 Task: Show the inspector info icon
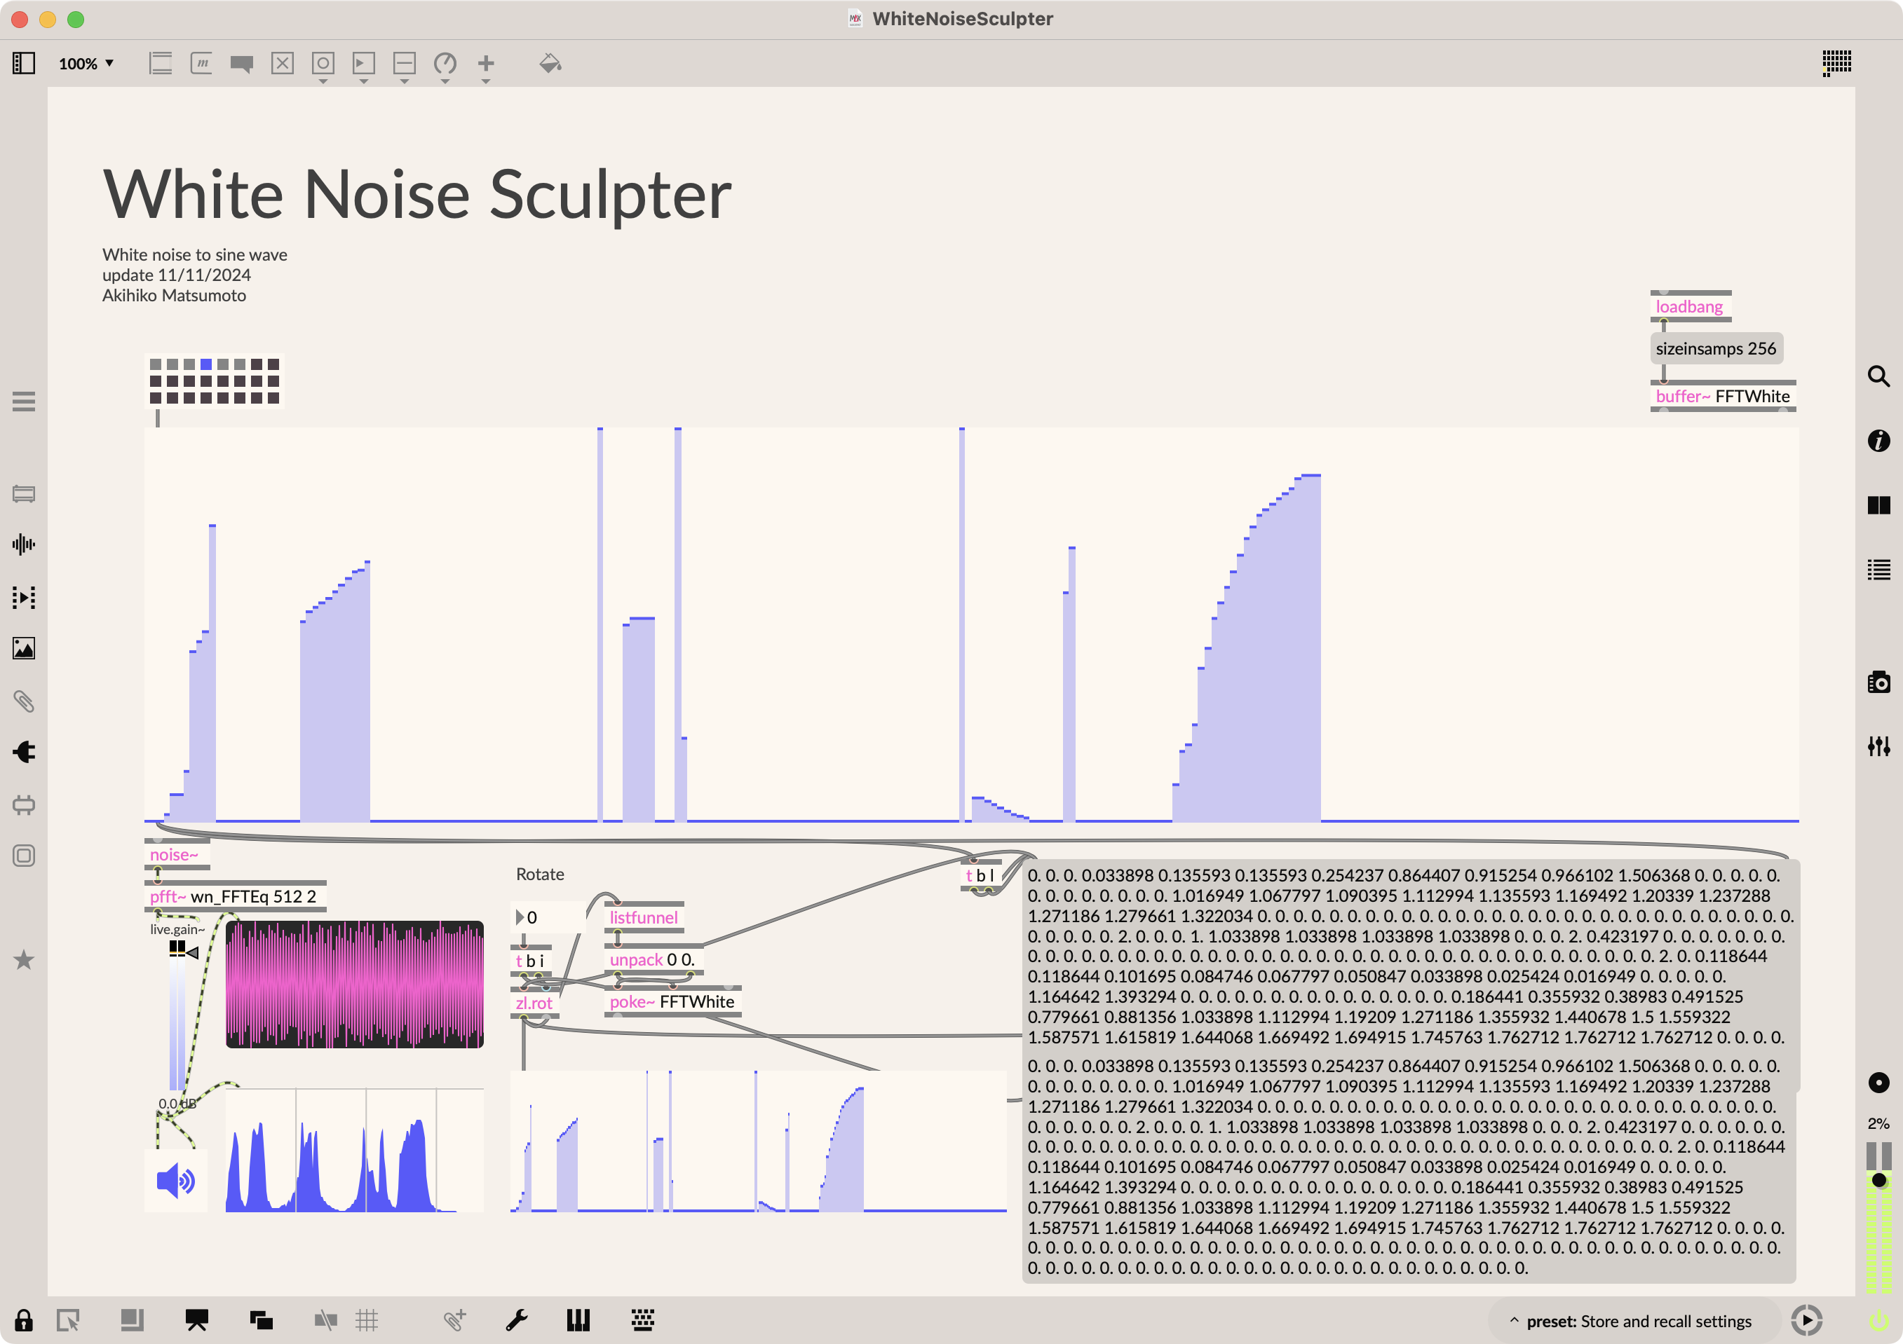coord(1878,441)
